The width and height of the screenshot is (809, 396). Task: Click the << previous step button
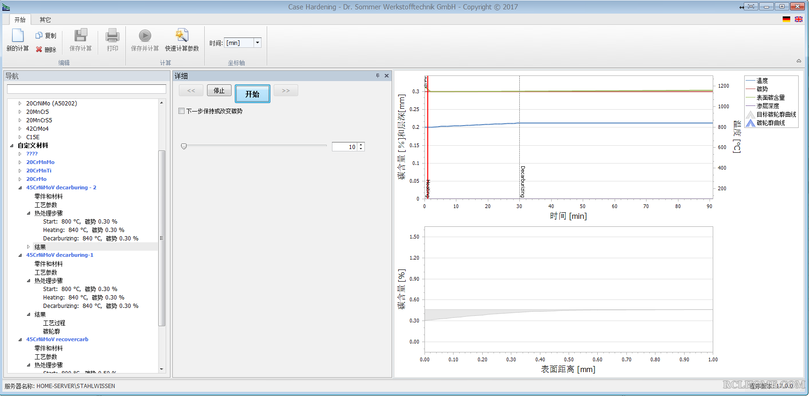191,90
